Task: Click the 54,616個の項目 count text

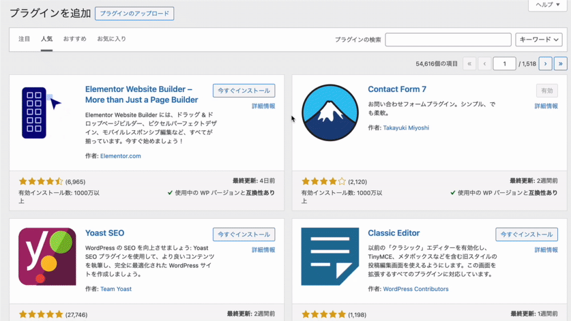Action: click(437, 64)
